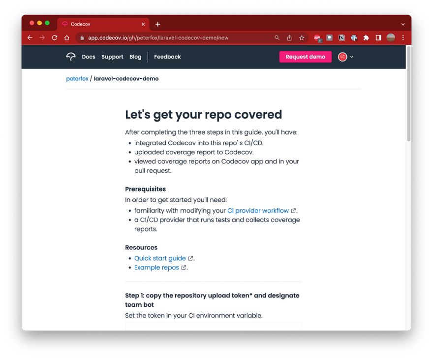The height and width of the screenshot is (359, 433).
Task: Open a new browser tab
Action: 157,24
